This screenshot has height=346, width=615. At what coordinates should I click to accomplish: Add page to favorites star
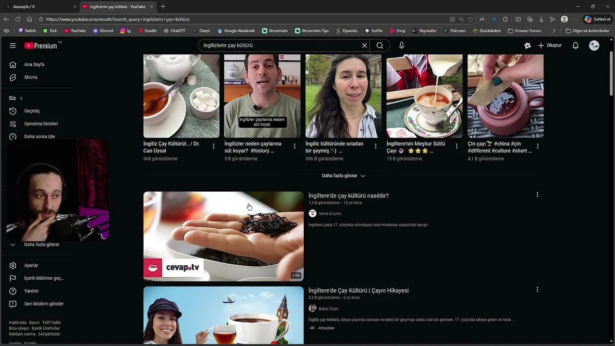(470, 19)
